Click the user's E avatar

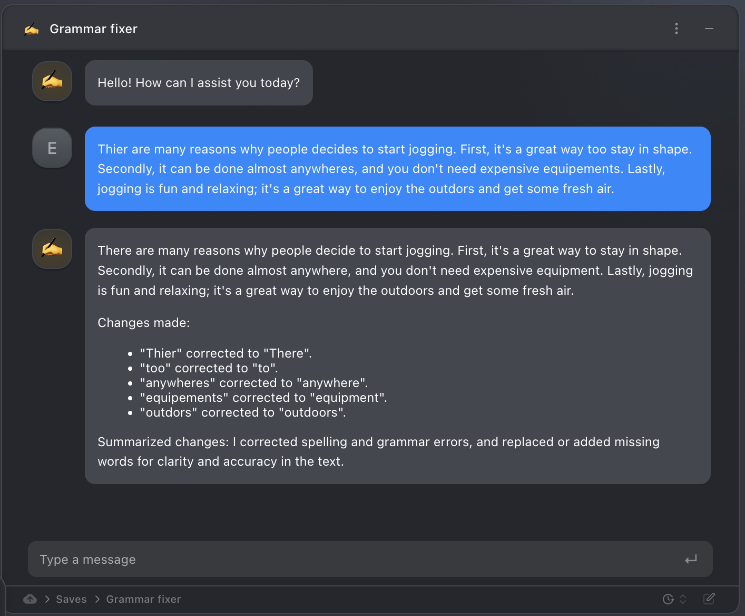pyautogui.click(x=52, y=148)
